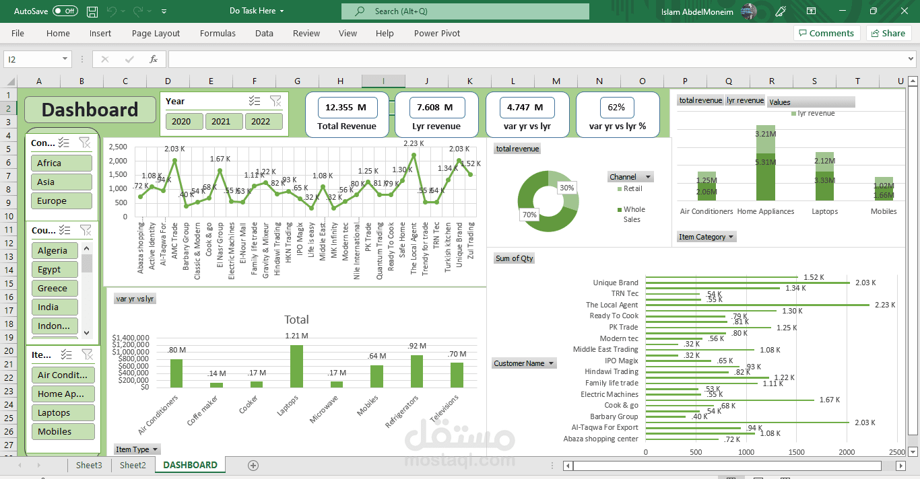Click the Save disk icon

(92, 11)
